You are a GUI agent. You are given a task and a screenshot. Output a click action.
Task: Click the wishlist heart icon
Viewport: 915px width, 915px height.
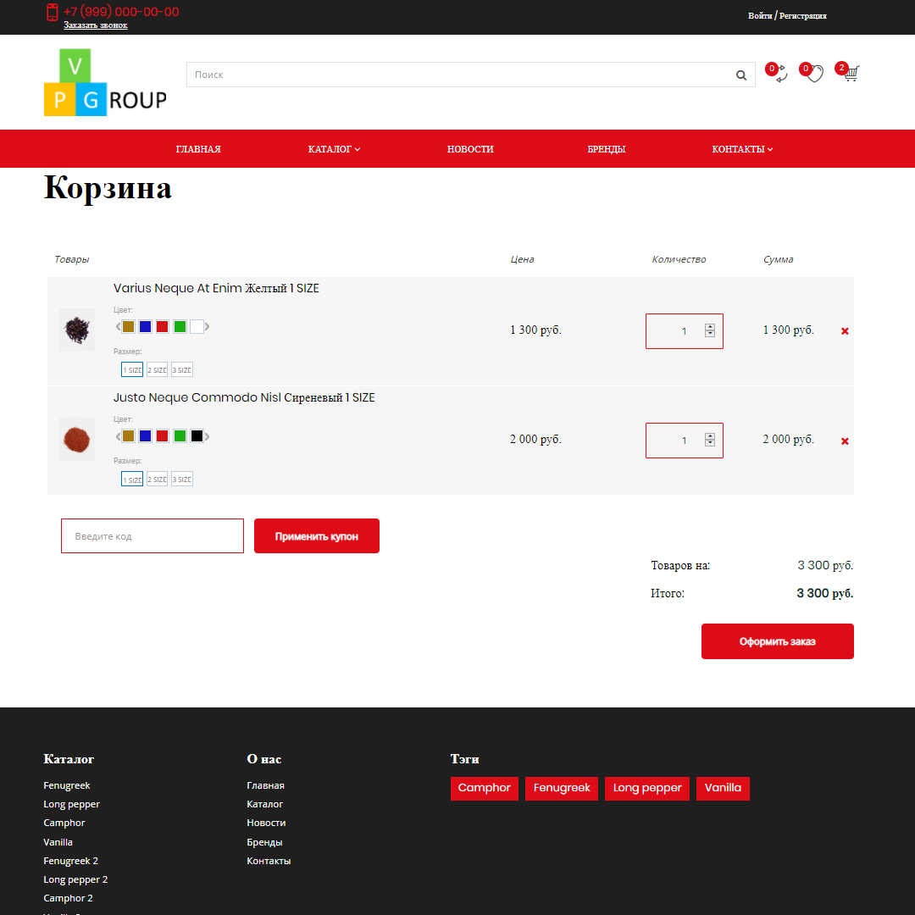point(813,75)
